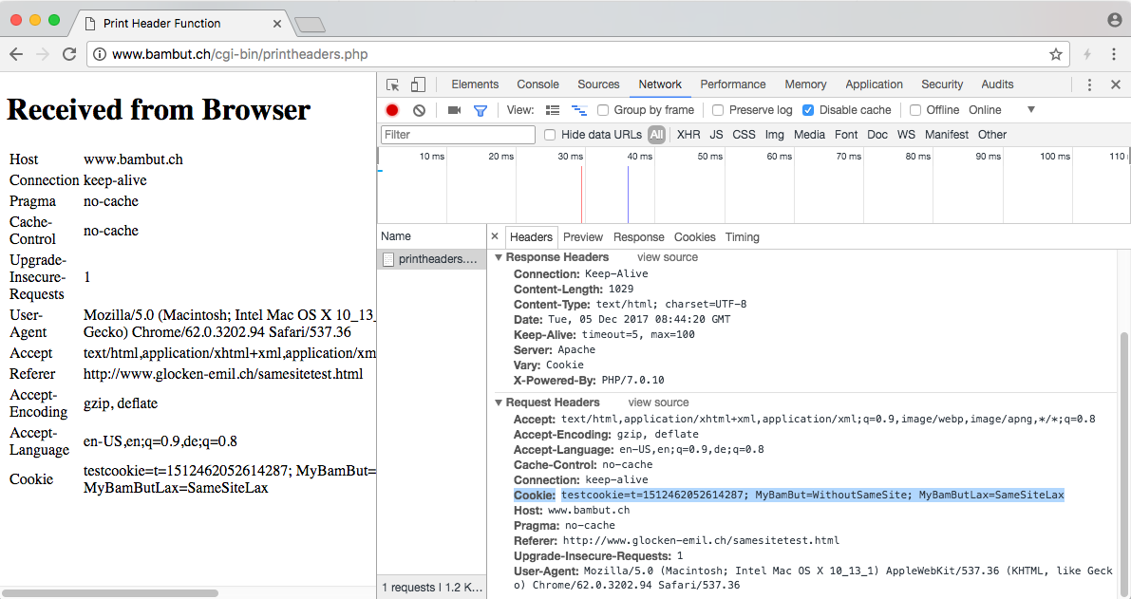Image resolution: width=1131 pixels, height=599 pixels.
Task: Filter requests by CSS type
Action: 744,135
